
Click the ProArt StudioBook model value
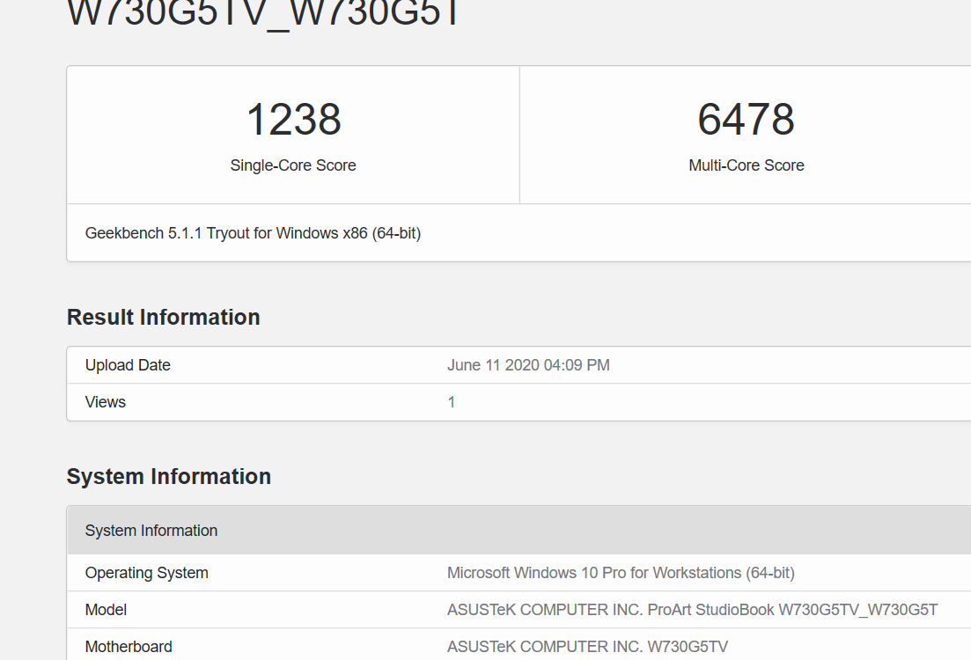[692, 610]
